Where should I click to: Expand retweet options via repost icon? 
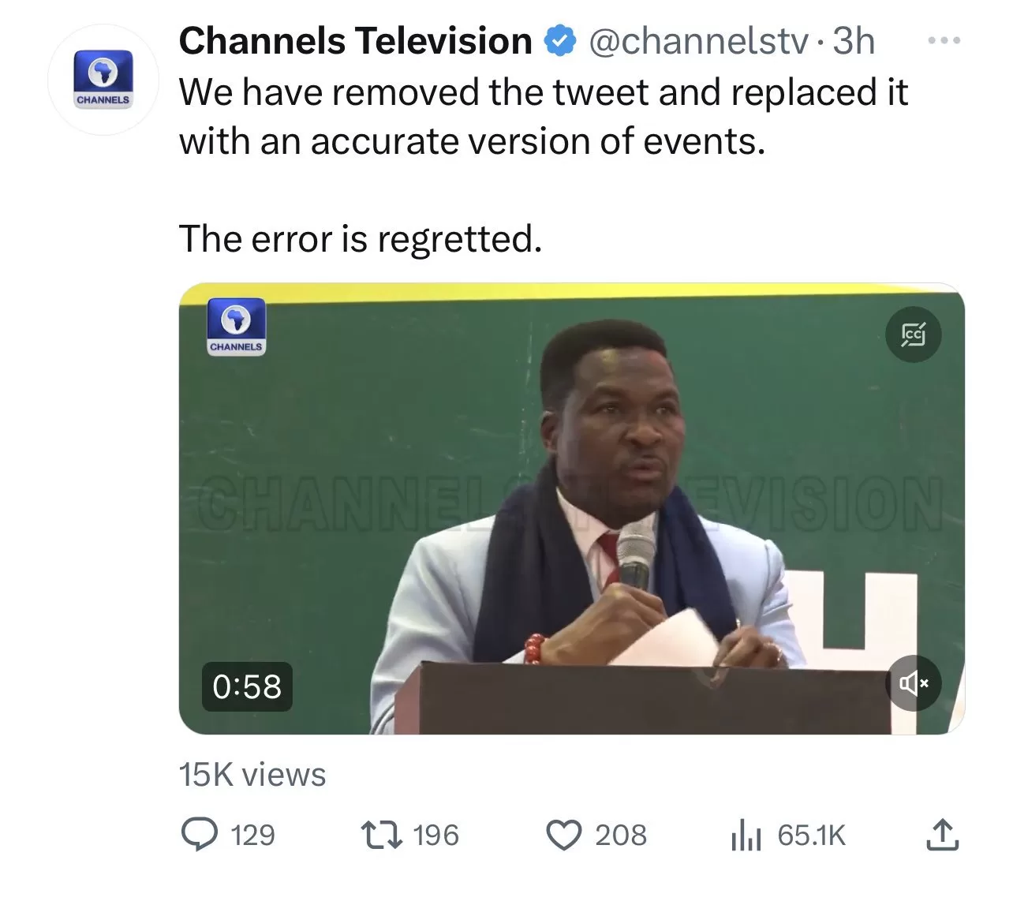382,835
